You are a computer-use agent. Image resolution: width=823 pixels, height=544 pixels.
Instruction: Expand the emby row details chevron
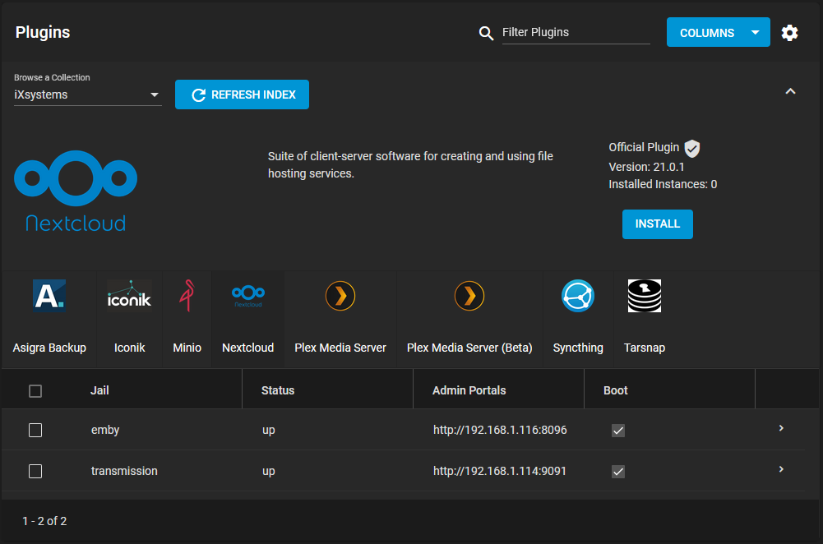coord(781,428)
